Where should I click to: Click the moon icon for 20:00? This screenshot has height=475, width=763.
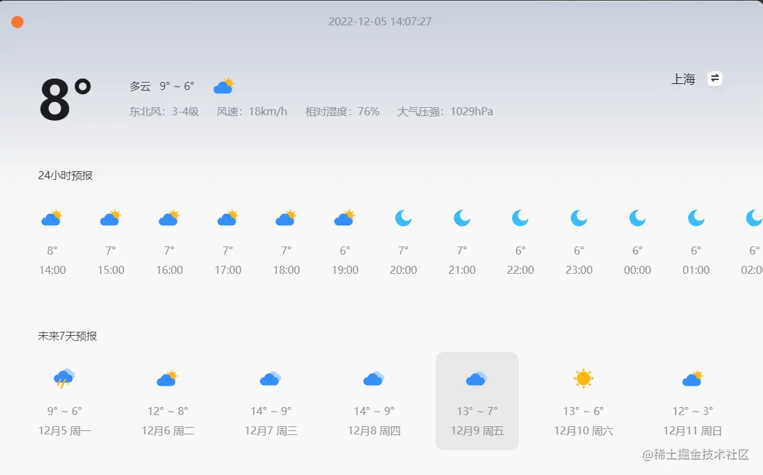pyautogui.click(x=404, y=219)
